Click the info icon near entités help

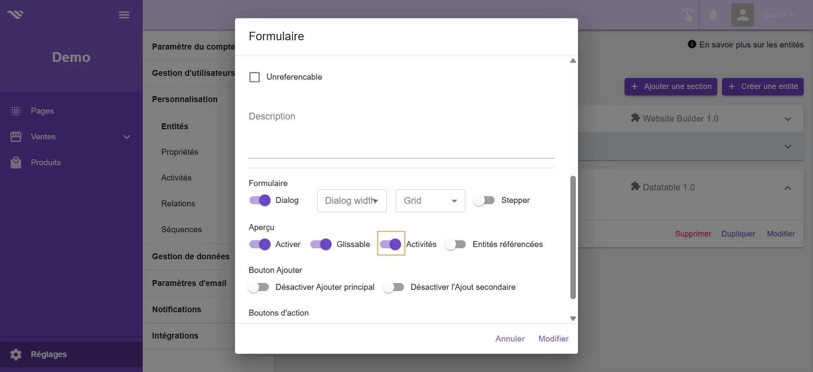tap(692, 44)
